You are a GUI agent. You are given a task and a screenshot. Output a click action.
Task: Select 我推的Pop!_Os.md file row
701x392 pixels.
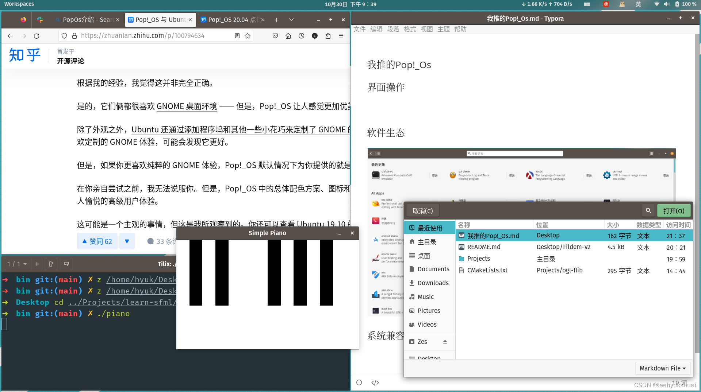tap(574, 236)
